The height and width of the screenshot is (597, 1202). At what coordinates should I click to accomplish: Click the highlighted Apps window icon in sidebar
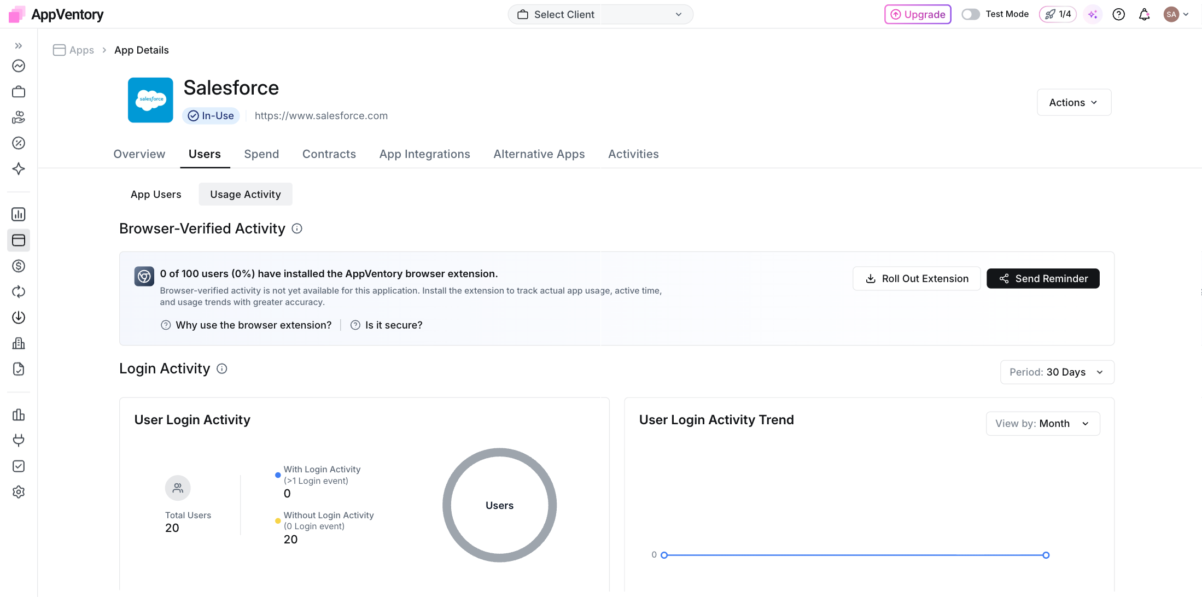[19, 240]
